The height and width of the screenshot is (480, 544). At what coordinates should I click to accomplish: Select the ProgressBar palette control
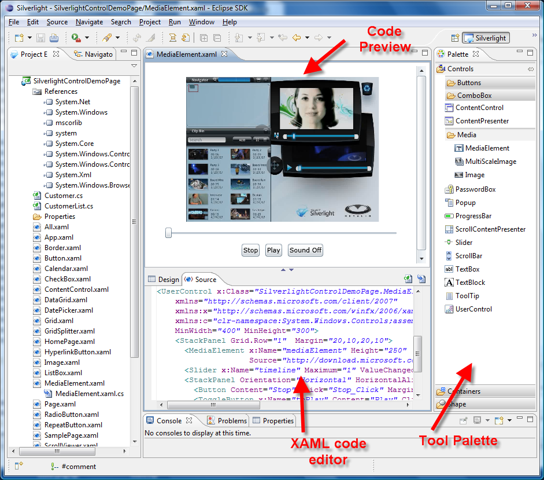(x=473, y=216)
